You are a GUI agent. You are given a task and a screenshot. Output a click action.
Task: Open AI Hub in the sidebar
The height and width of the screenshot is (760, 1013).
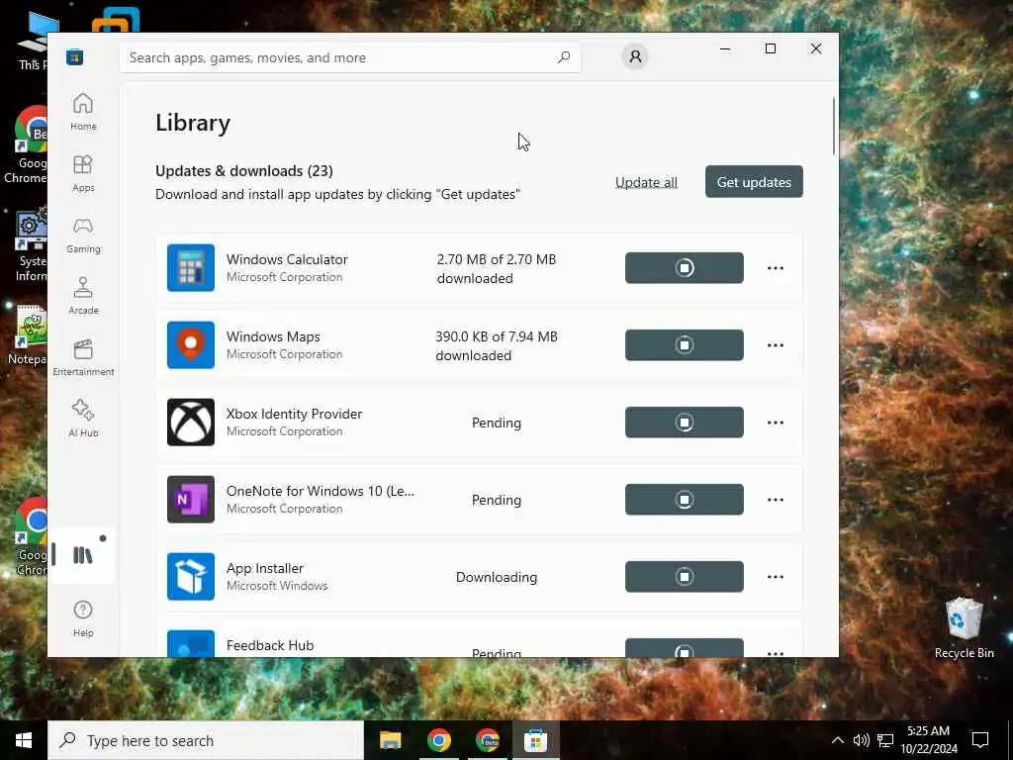[x=83, y=419]
